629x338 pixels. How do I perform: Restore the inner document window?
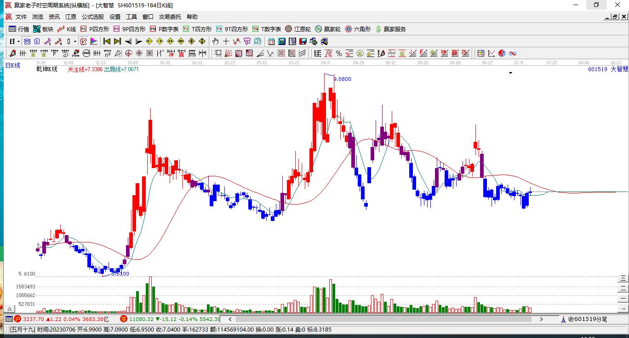(x=614, y=17)
